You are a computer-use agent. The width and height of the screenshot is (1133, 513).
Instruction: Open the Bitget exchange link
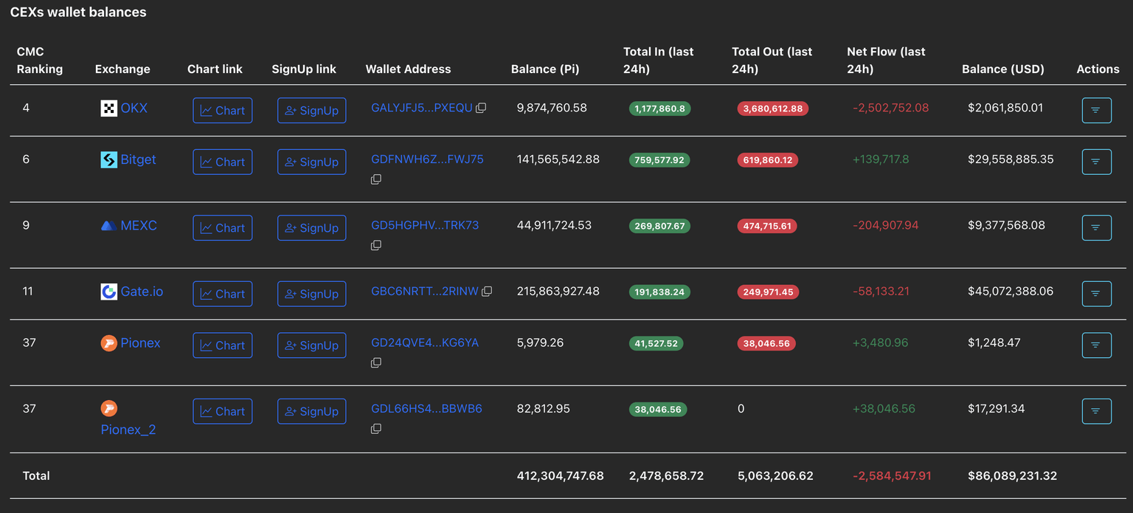pos(138,159)
